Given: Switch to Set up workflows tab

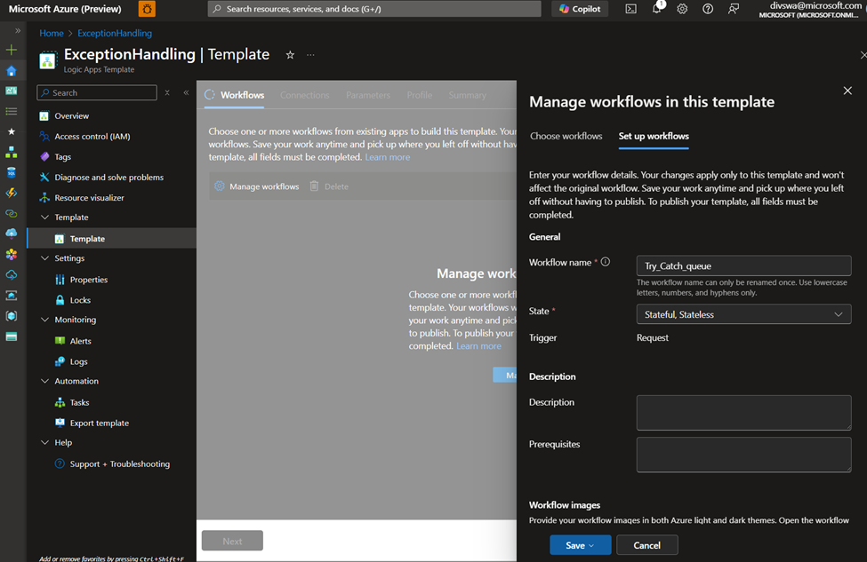Looking at the screenshot, I should pyautogui.click(x=654, y=137).
